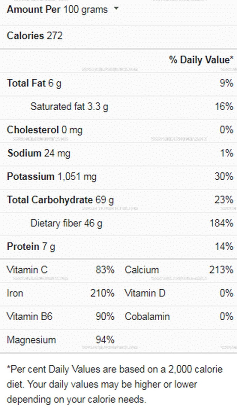Click the Vitamin B6 entry

click(60, 316)
